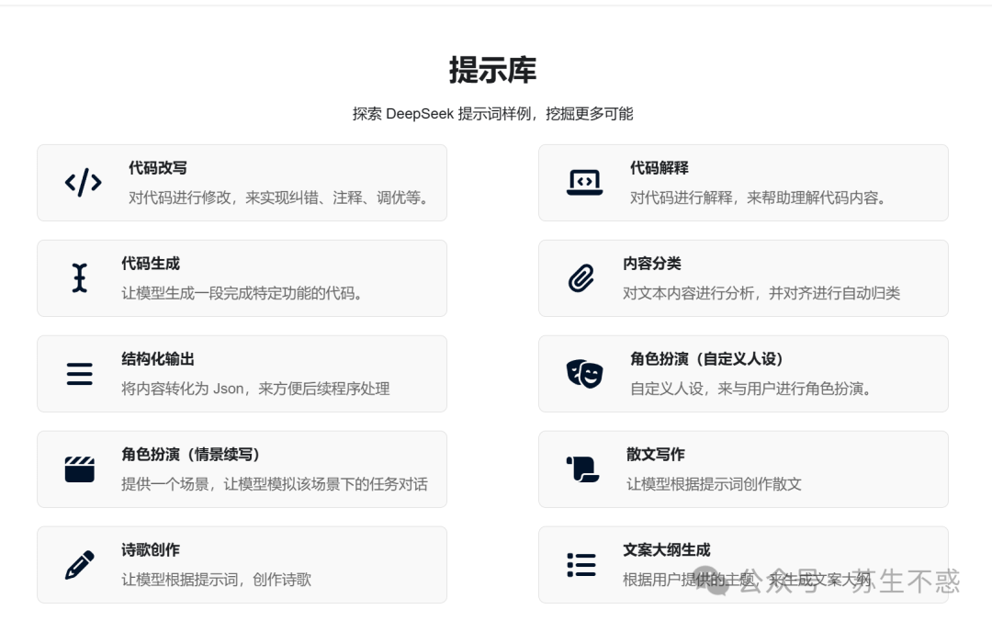This screenshot has height=621, width=992.
Task: Click the code brackets icon for 代码改写
Action: click(83, 182)
